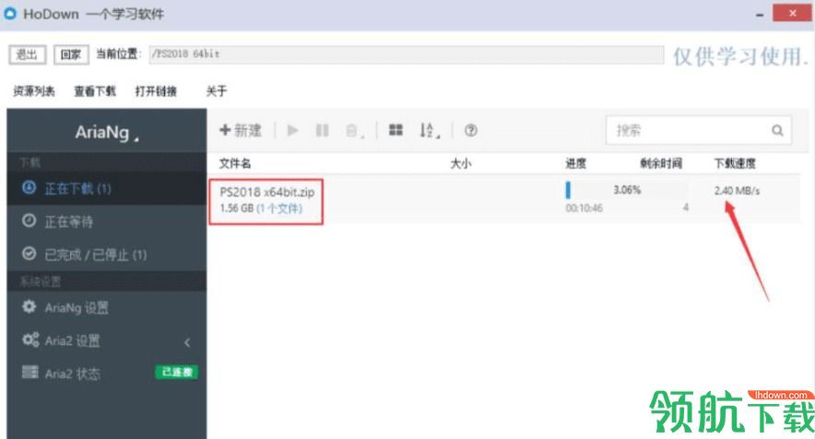The height and width of the screenshot is (439, 815).
Task: Select 正在下载 (1) in sidebar
Action: pos(107,188)
